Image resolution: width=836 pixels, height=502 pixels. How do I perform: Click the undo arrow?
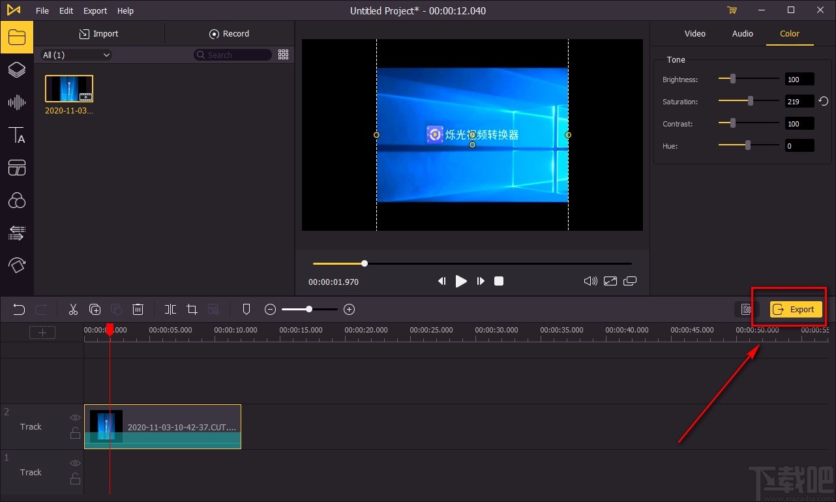pyautogui.click(x=19, y=310)
